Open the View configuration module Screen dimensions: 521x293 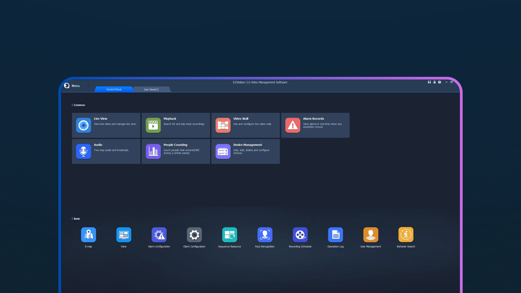[123, 234]
